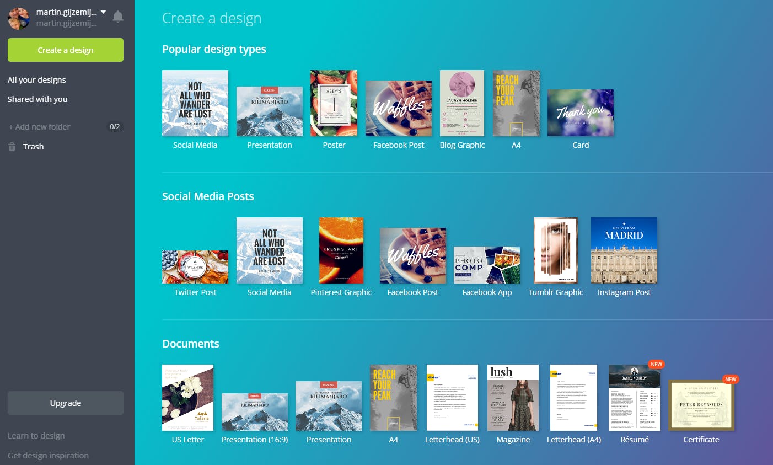
Task: Choose Social Media under Popular design types
Action: coord(195,103)
